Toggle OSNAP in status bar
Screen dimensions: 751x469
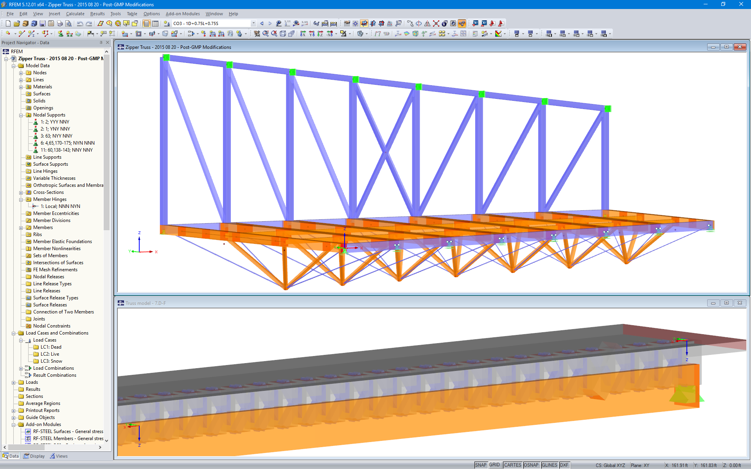(531, 465)
